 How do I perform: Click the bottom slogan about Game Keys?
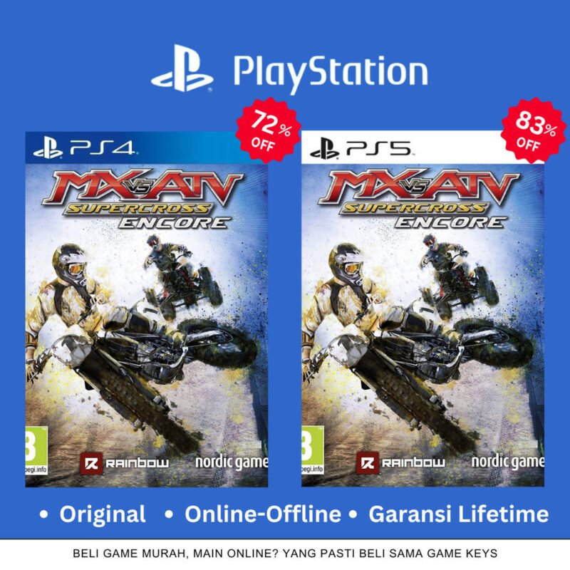pos(285,554)
